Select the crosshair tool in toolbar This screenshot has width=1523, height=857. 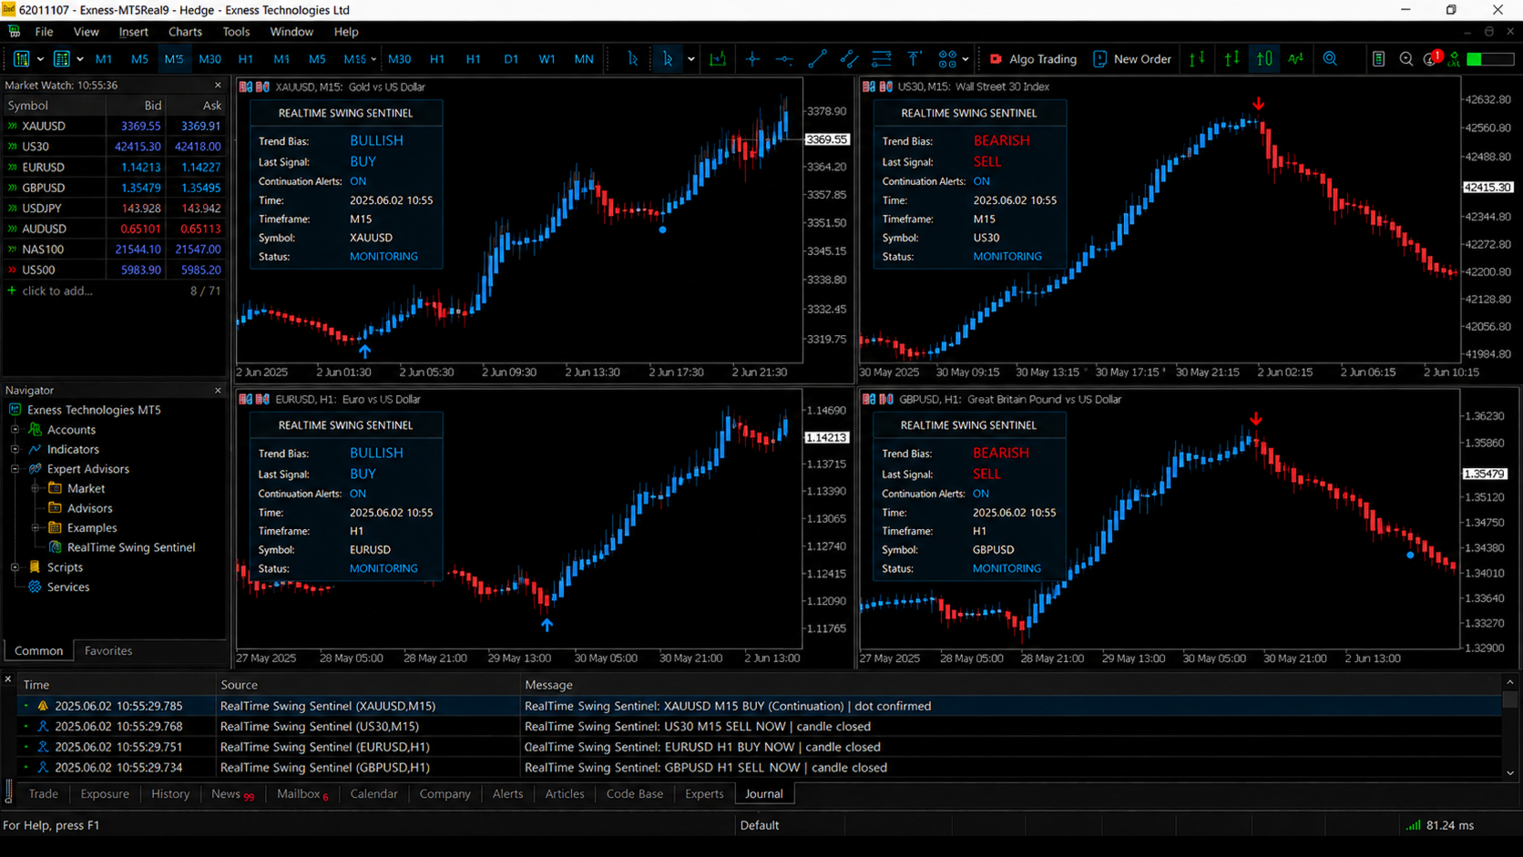pos(752,59)
